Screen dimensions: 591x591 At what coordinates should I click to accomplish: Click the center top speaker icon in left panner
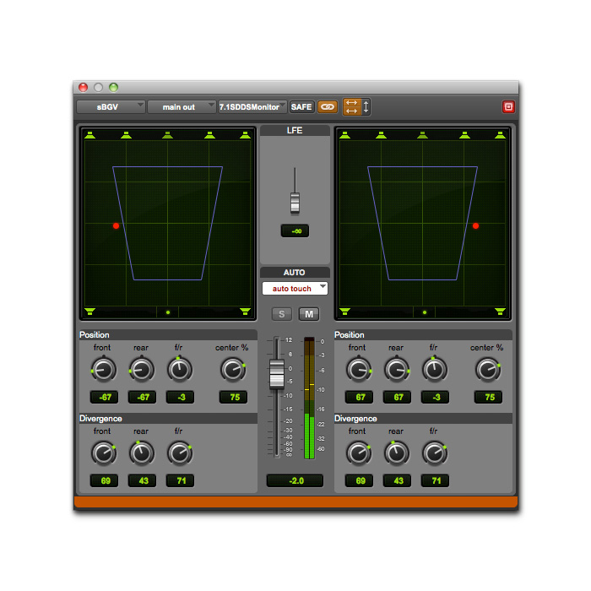click(x=167, y=135)
